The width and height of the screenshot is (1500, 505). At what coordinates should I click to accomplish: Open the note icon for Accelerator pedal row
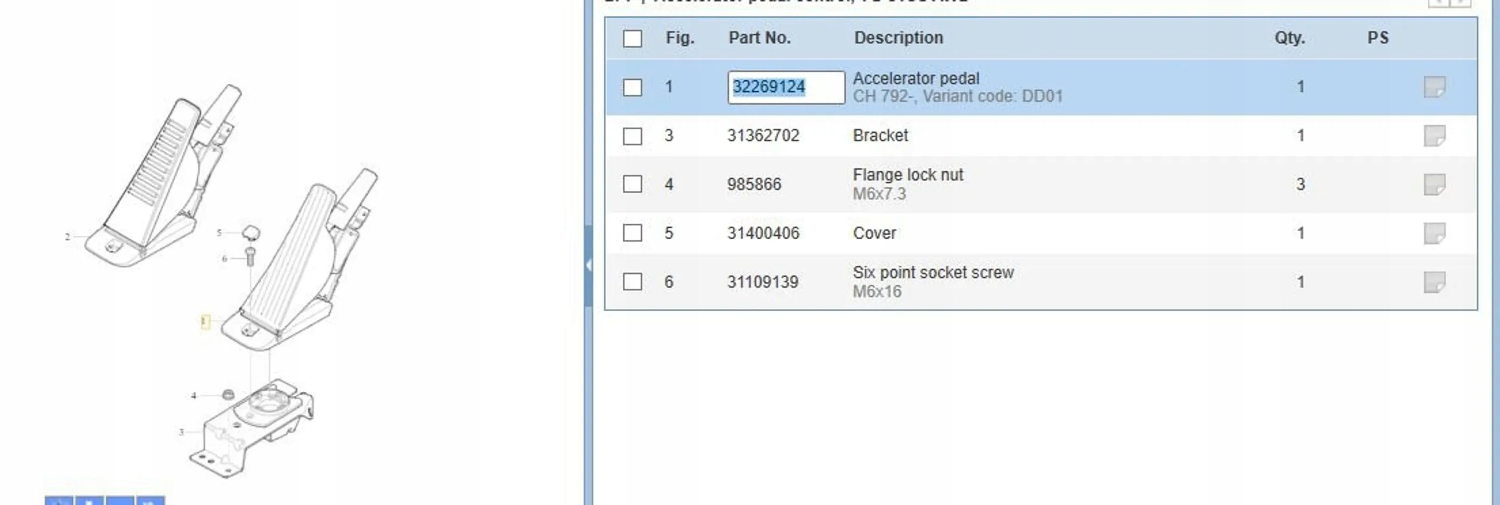click(1434, 87)
